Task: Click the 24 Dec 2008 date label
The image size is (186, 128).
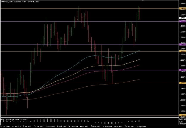Action: pos(16,127)
